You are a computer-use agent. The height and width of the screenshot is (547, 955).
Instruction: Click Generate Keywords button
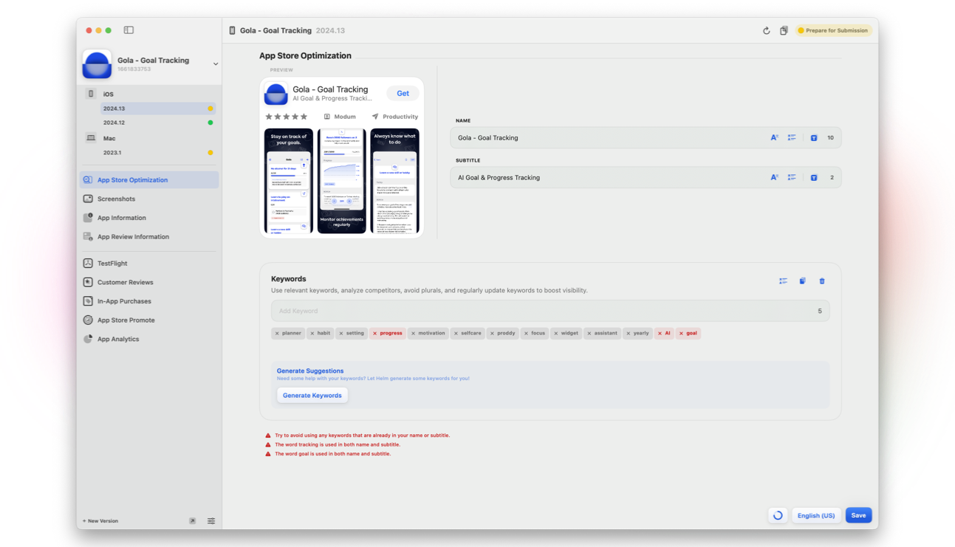[312, 396]
